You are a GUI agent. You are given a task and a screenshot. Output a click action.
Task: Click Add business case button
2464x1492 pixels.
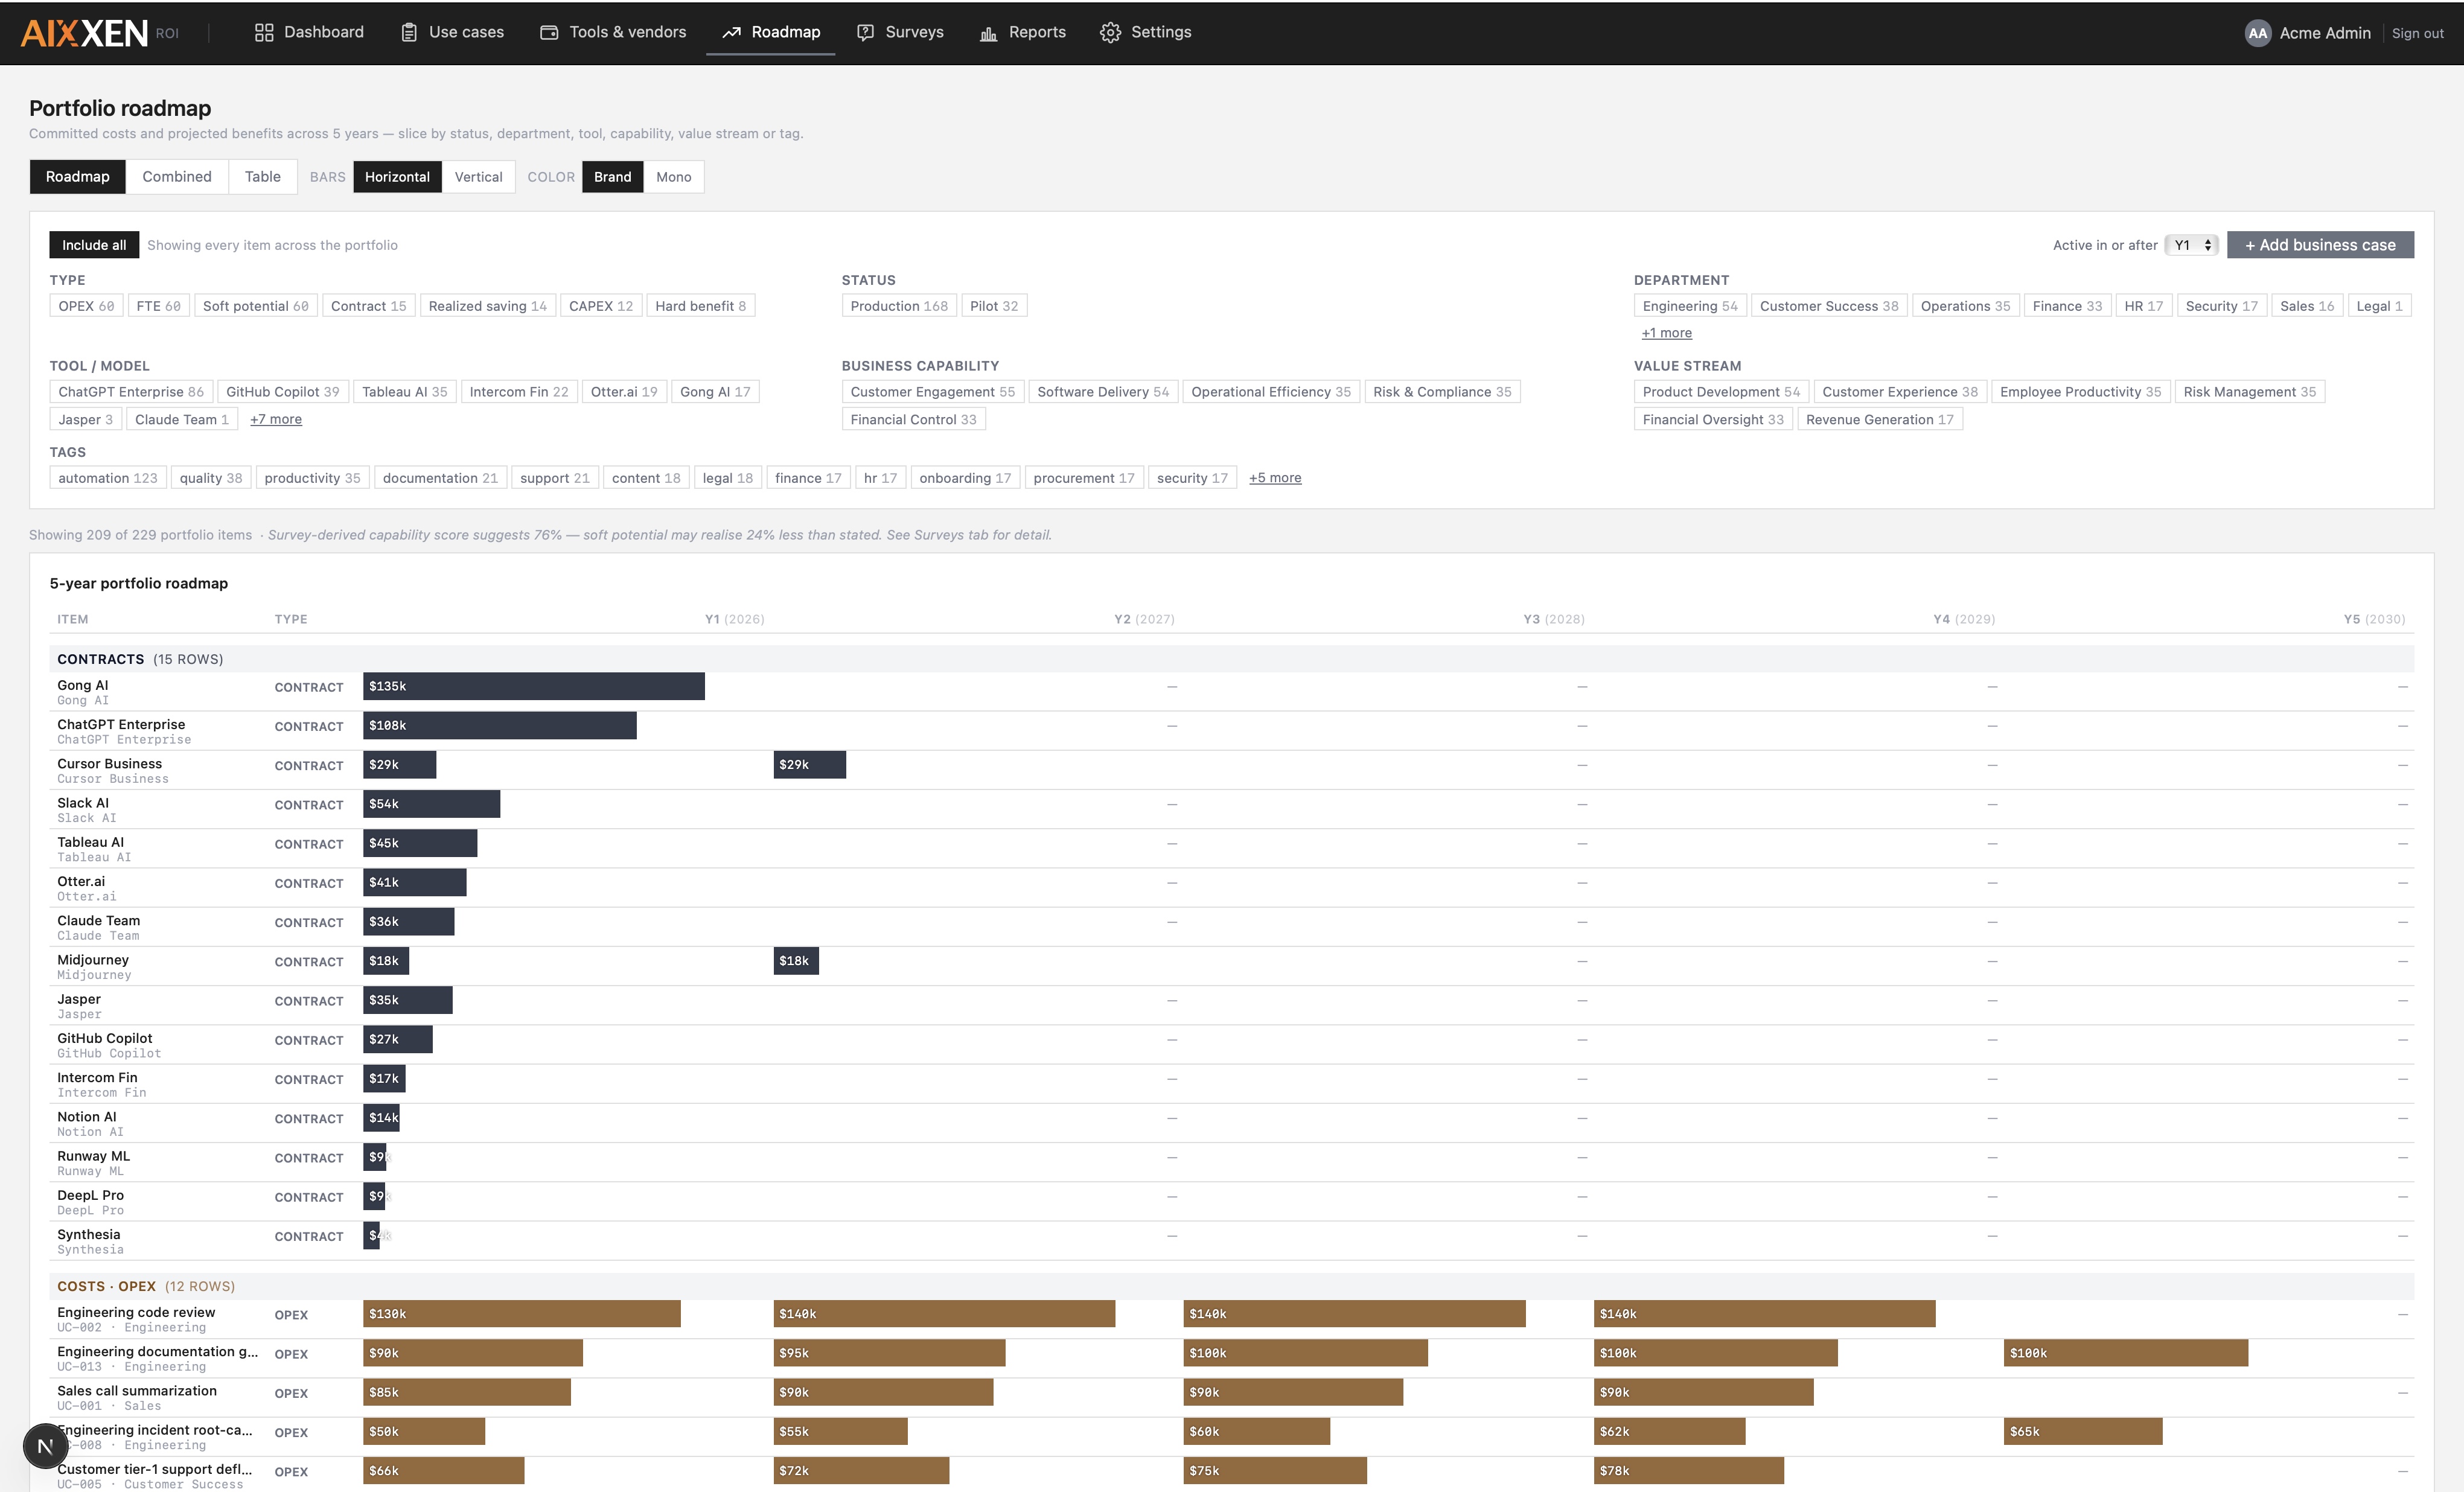coord(2320,245)
